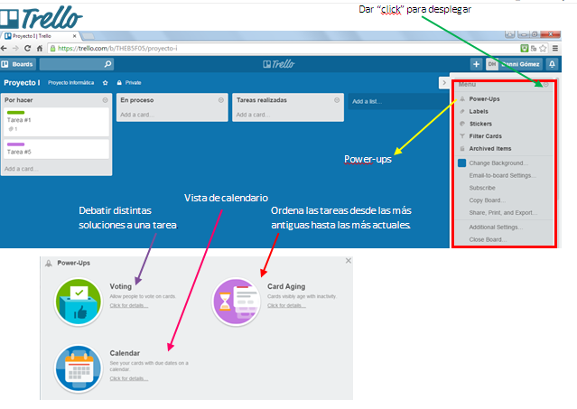The width and height of the screenshot is (577, 409).
Task: Click the green extension icon in address bar
Action: pos(525,48)
